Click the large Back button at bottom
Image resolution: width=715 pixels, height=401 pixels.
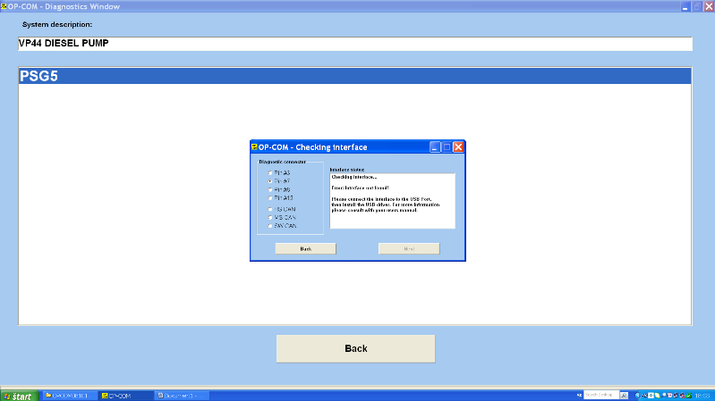[355, 348]
